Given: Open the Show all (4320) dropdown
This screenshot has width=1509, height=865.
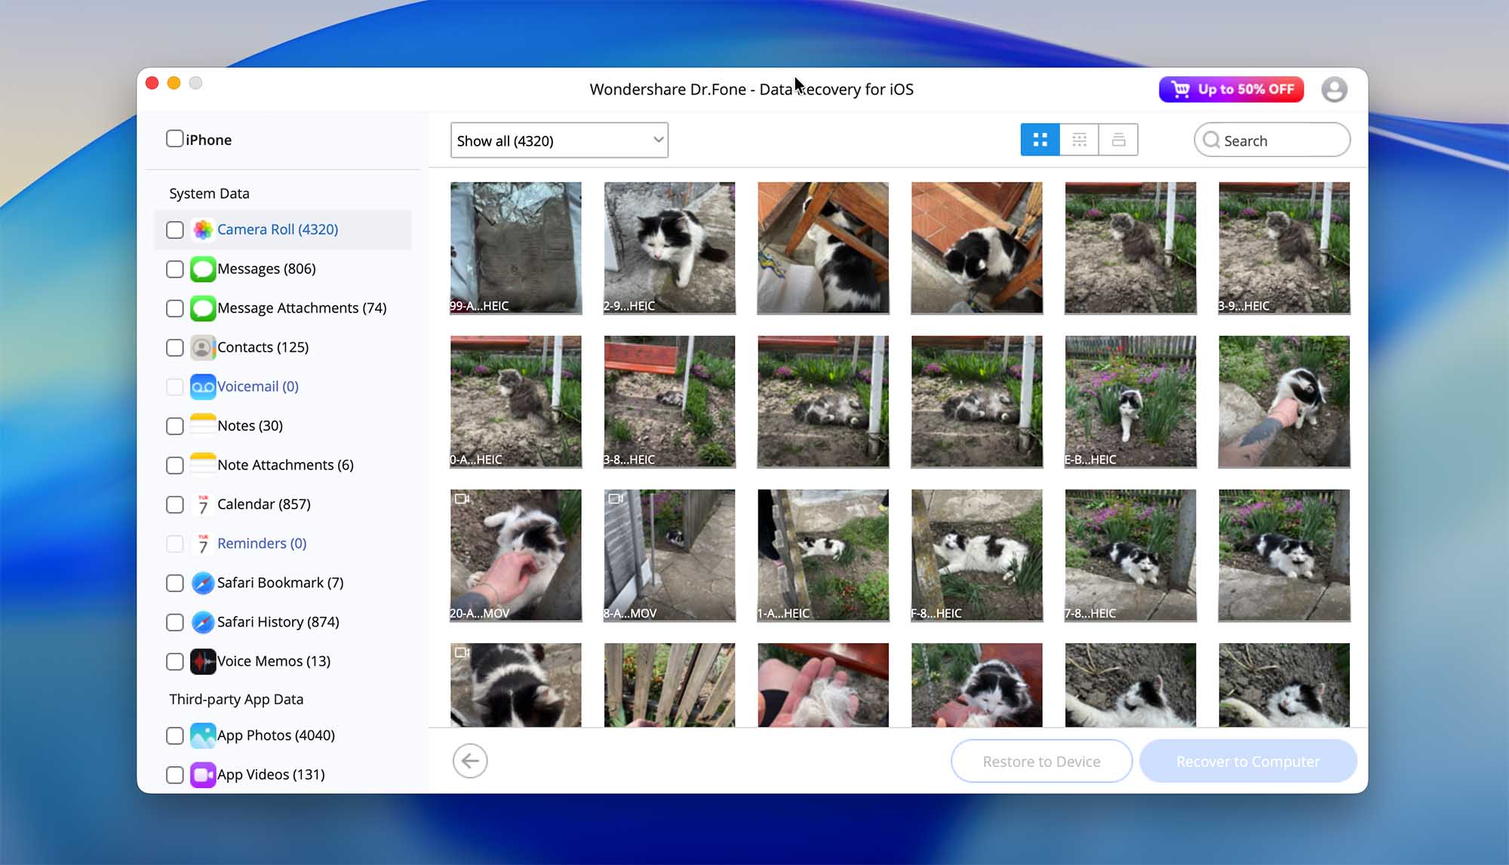Looking at the screenshot, I should [559, 140].
